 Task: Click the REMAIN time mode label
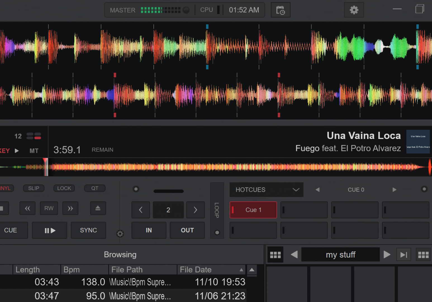click(103, 150)
